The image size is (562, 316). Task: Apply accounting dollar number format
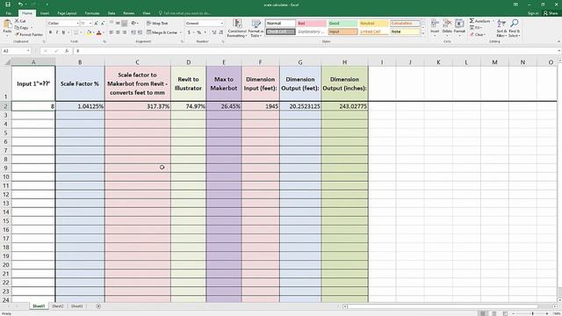(x=189, y=32)
